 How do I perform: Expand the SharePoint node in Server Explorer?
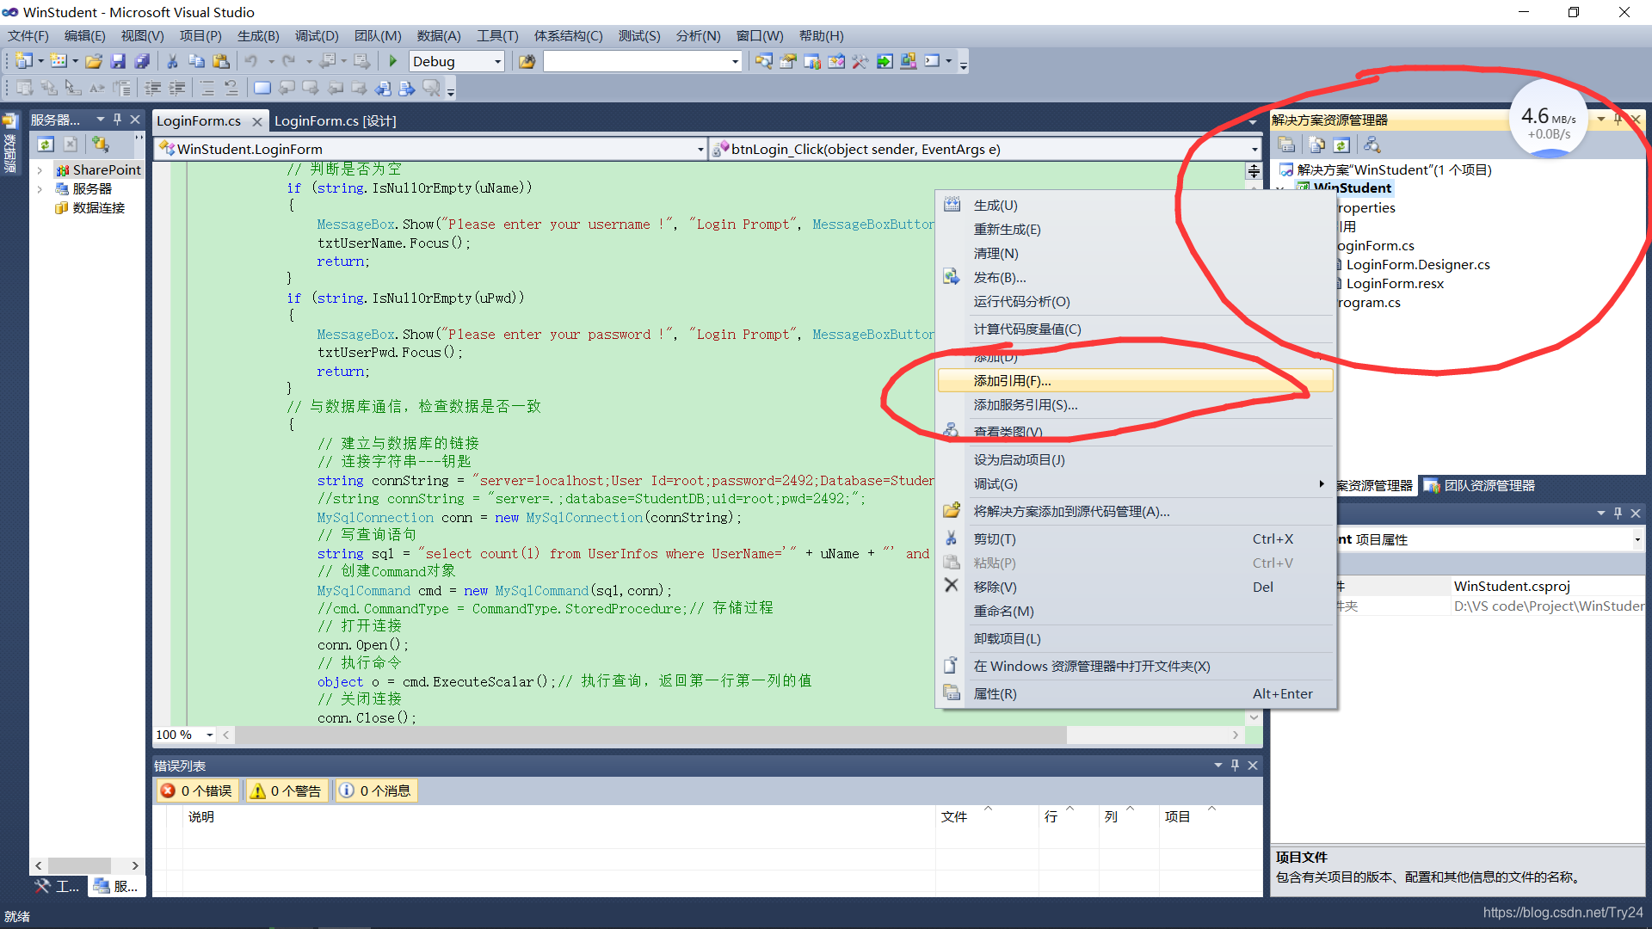click(x=40, y=170)
